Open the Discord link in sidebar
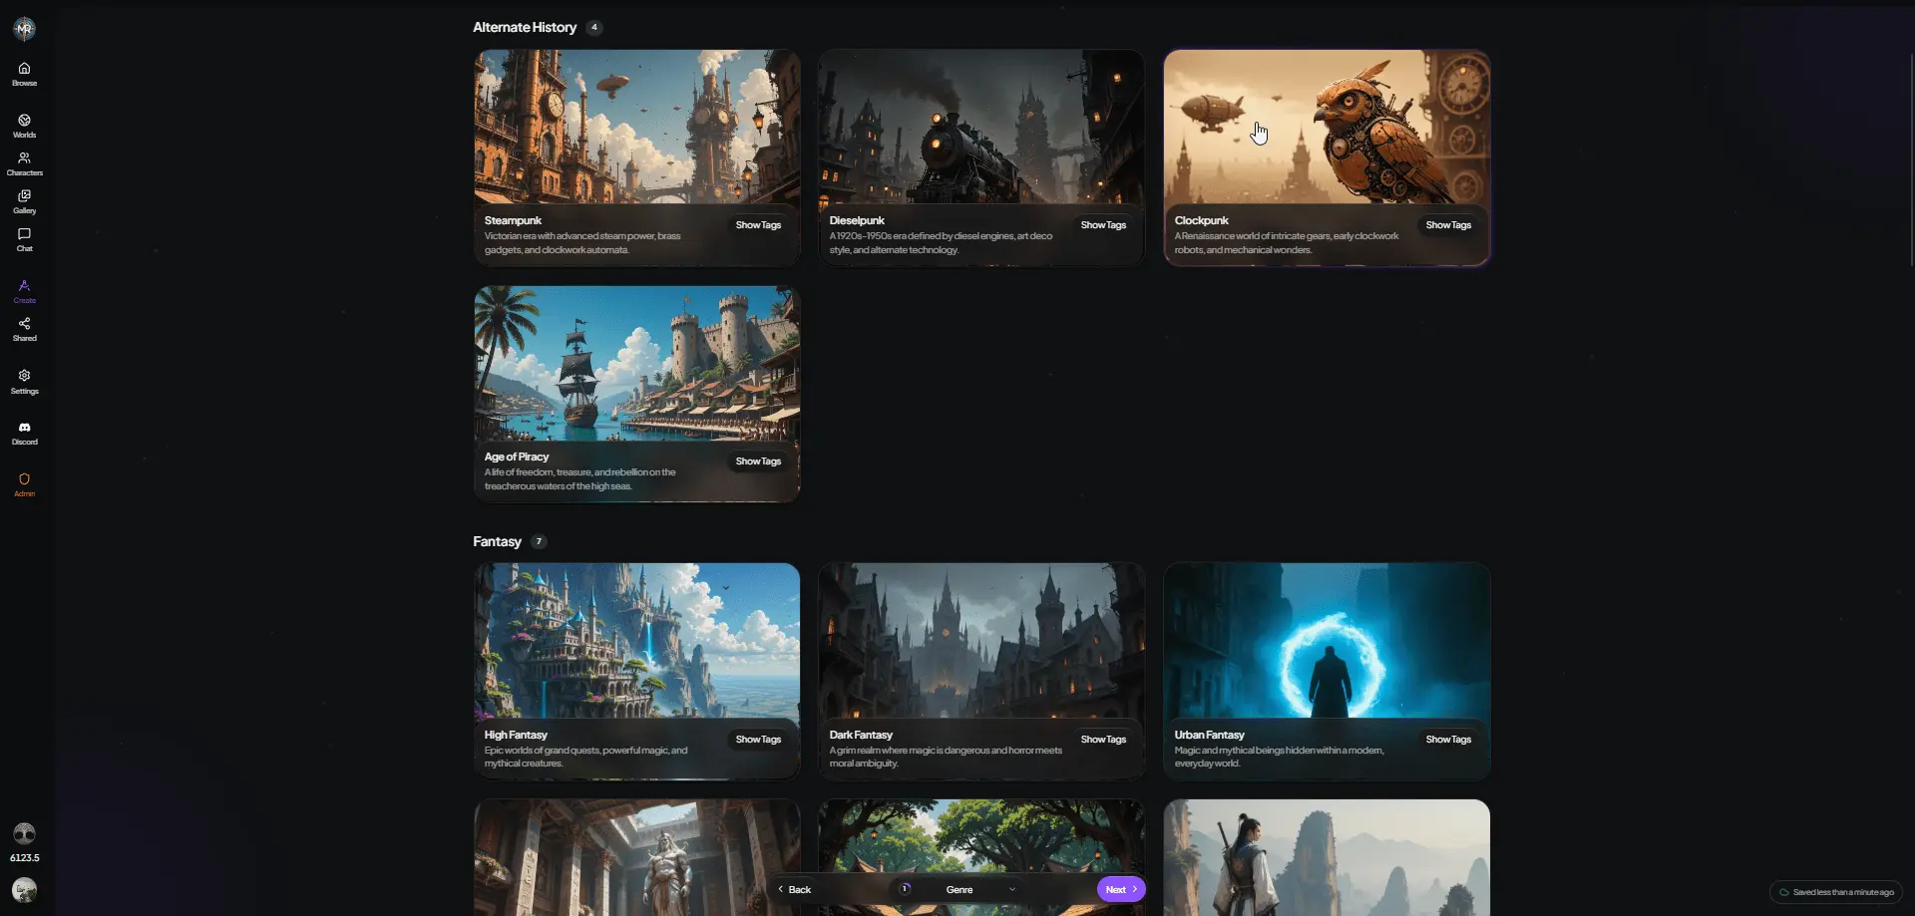1915x916 pixels. tap(24, 433)
